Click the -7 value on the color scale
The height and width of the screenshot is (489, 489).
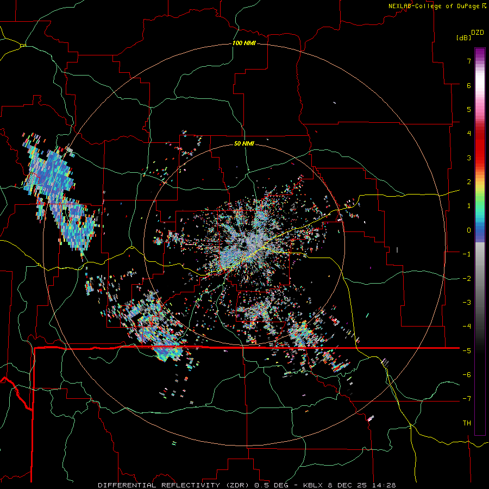pyautogui.click(x=467, y=399)
